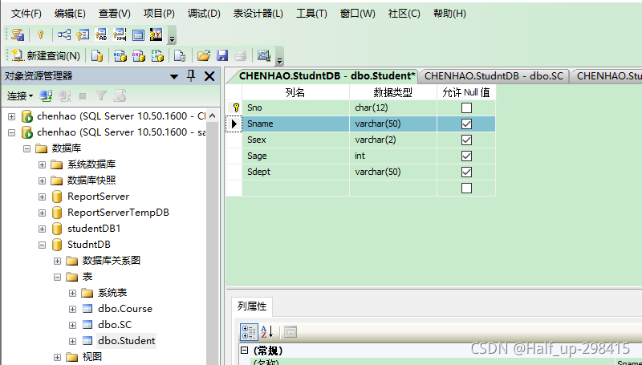Select the StudntDB database in tree
Image resolution: width=642 pixels, height=365 pixels.
coord(89,245)
